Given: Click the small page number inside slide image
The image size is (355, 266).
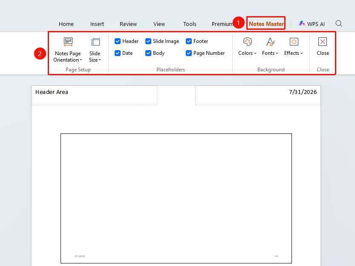Looking at the screenshot, I should (x=276, y=256).
